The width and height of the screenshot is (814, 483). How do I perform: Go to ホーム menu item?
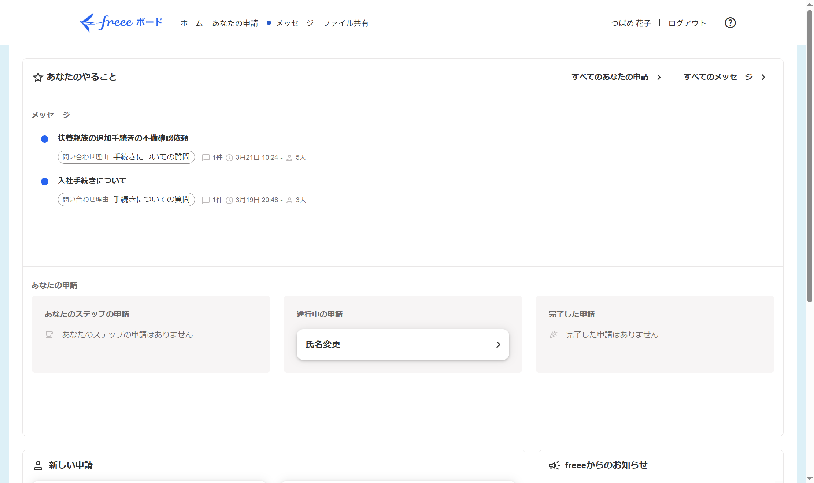[x=191, y=23]
